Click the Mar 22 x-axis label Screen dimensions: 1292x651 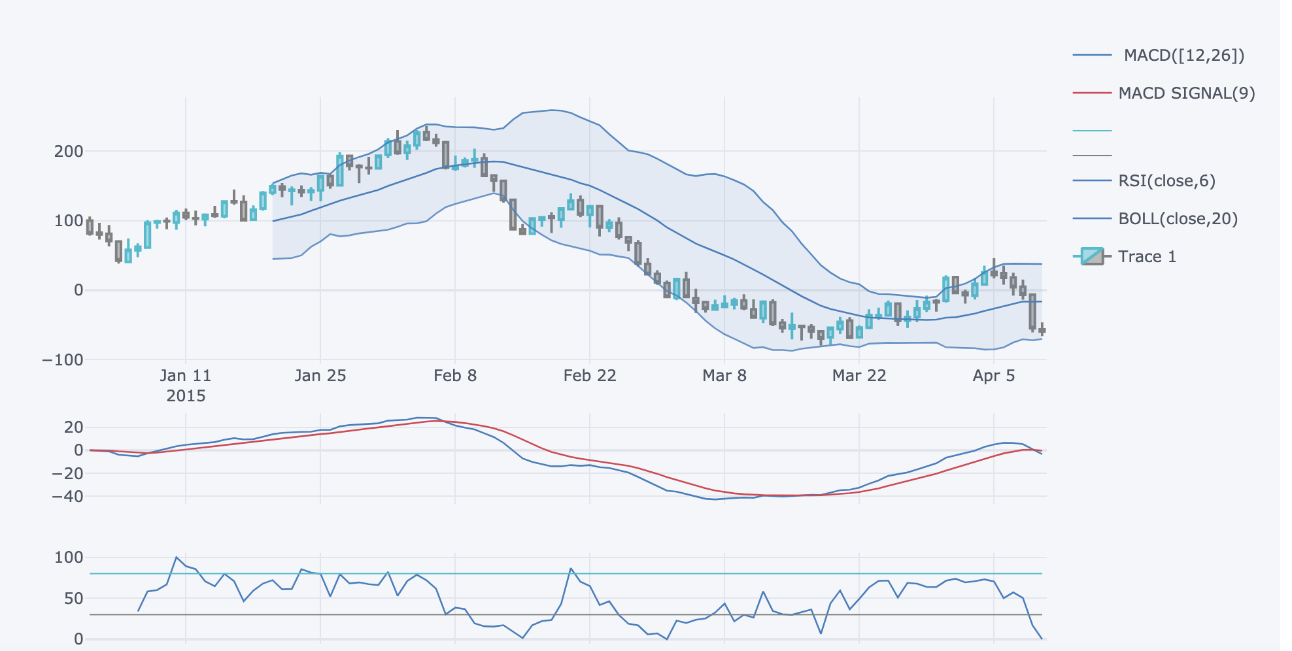click(859, 376)
